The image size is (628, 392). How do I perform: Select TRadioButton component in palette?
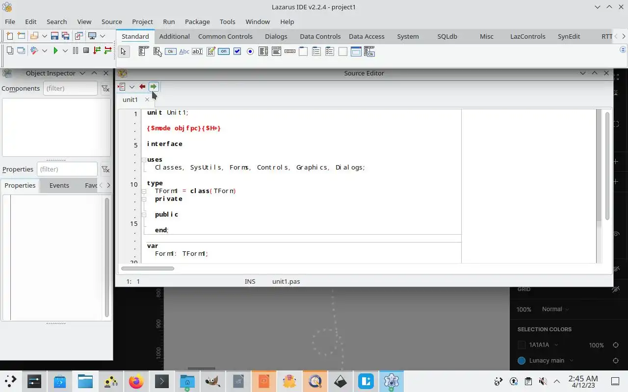(250, 51)
